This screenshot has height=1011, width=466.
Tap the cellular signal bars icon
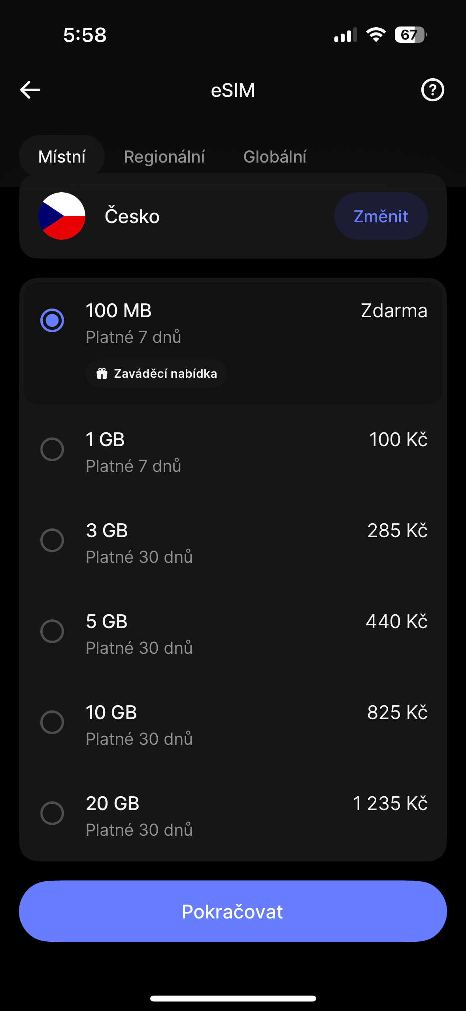click(345, 35)
